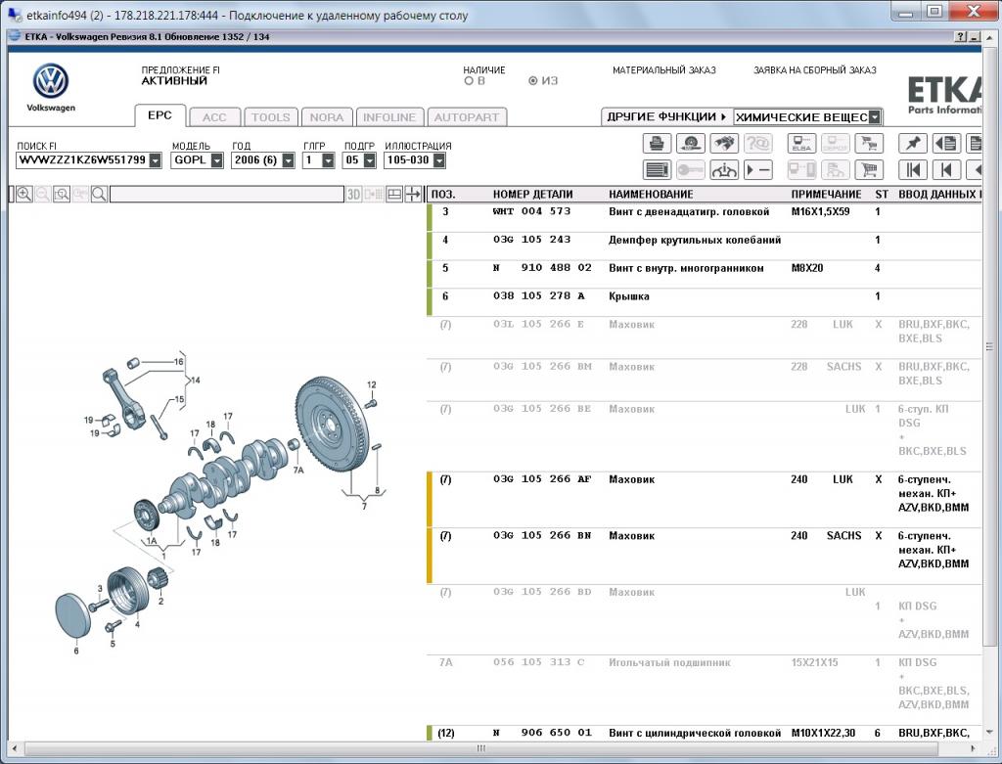
Task: Switch to the INFOLINE tab
Action: click(389, 117)
